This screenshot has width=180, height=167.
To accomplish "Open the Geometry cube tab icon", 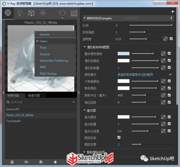I will tap(31, 13).
